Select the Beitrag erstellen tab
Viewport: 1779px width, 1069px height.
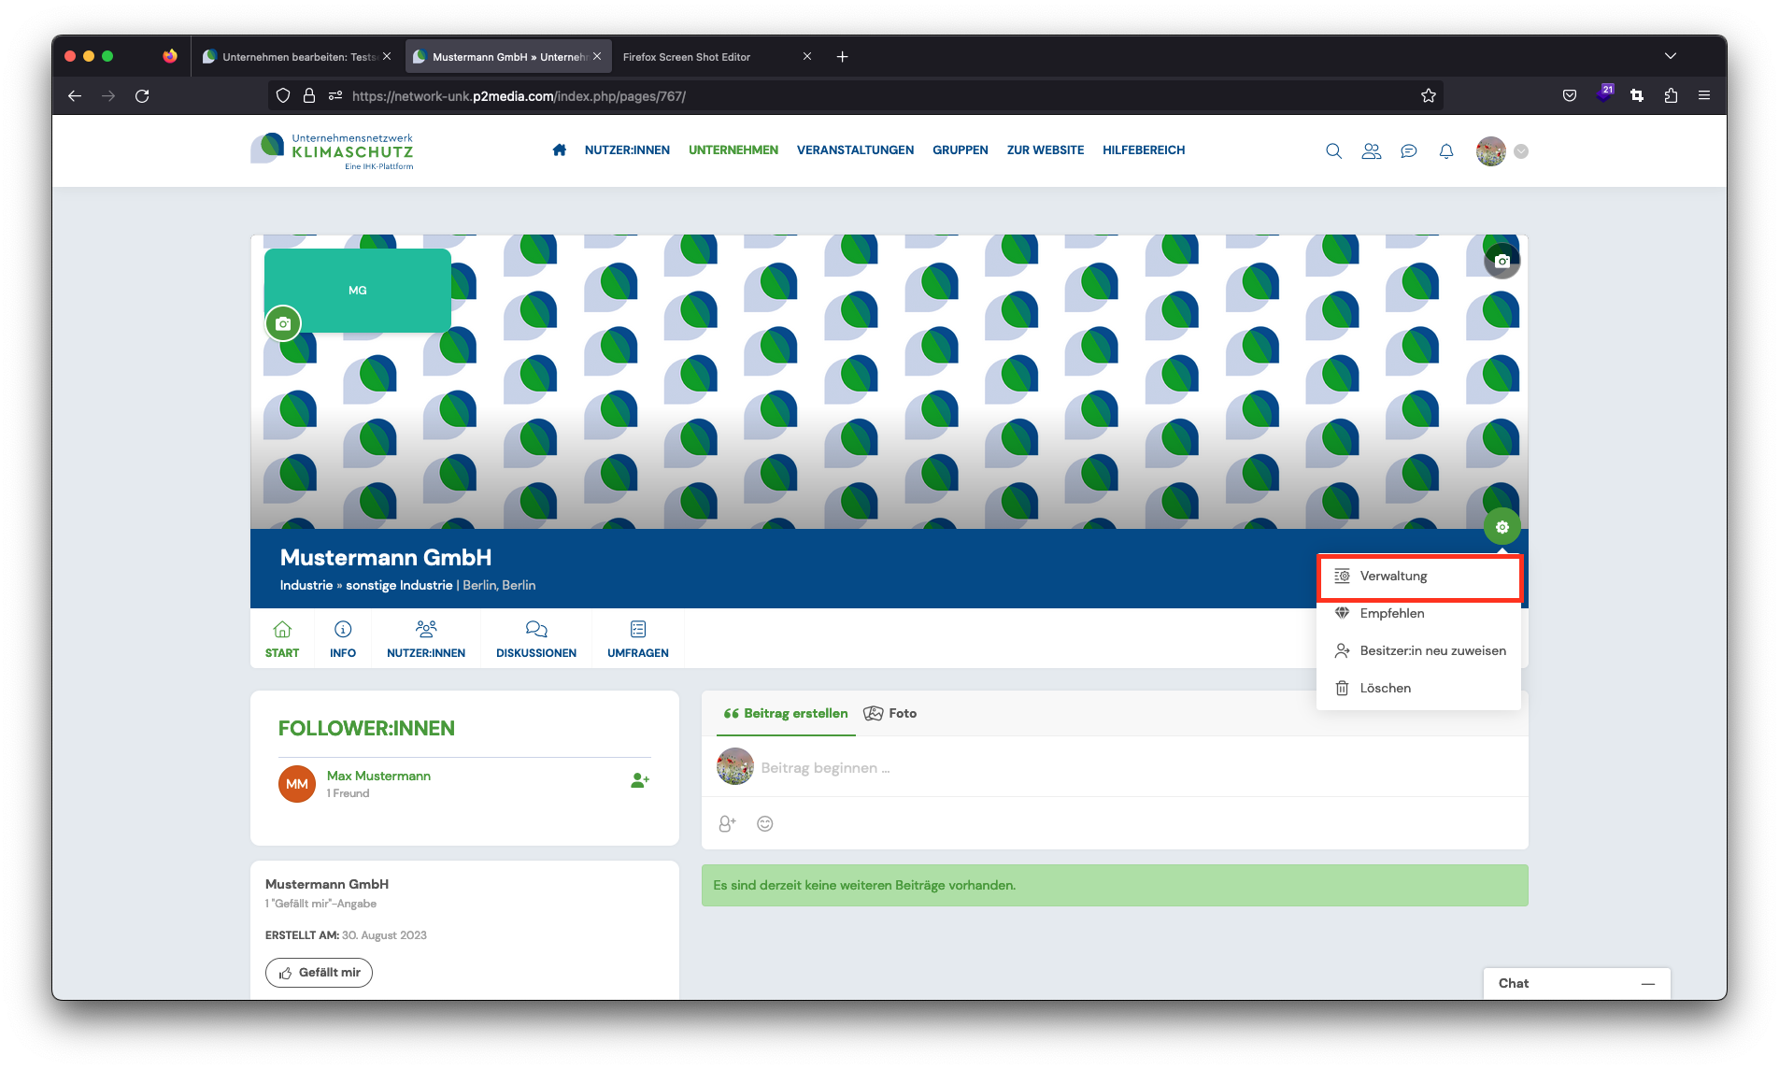pyautogui.click(x=786, y=713)
